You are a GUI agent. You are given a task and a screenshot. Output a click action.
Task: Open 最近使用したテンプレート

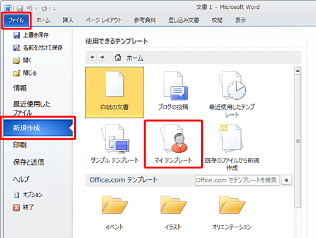point(232,94)
